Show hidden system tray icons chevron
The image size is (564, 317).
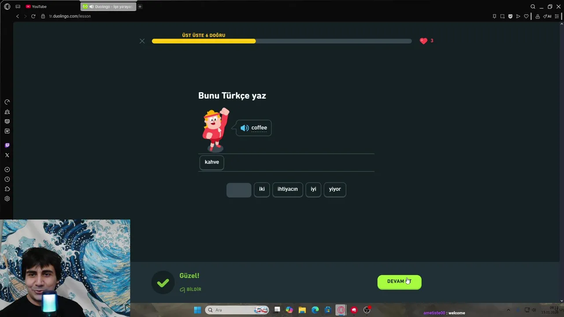[x=508, y=310]
